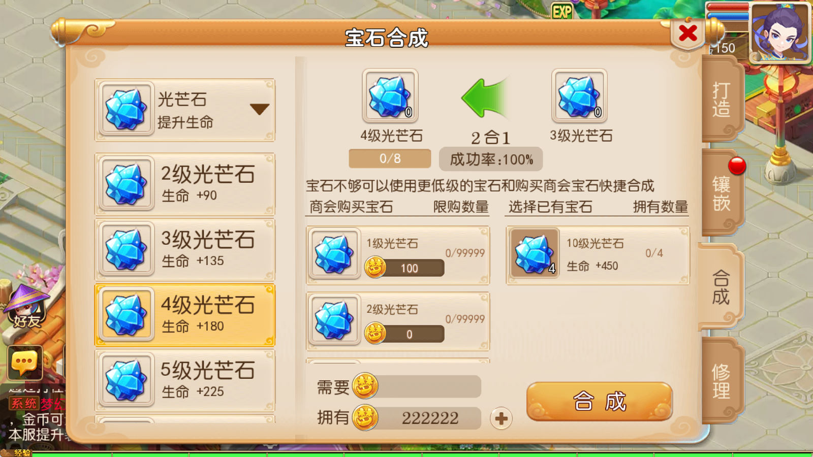Switch to the 打造 side tab

coord(721,99)
